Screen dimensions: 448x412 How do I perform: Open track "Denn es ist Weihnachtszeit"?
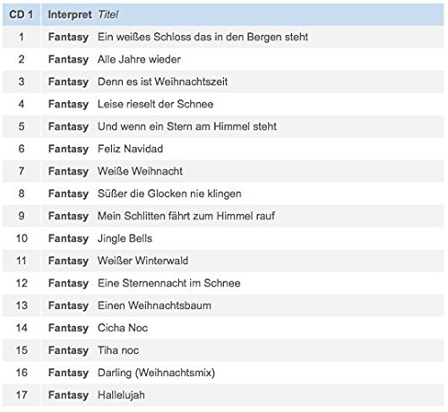pyautogui.click(x=163, y=82)
